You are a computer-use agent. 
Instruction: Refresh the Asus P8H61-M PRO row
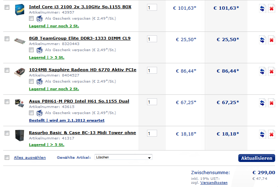pyautogui.click(x=262, y=103)
